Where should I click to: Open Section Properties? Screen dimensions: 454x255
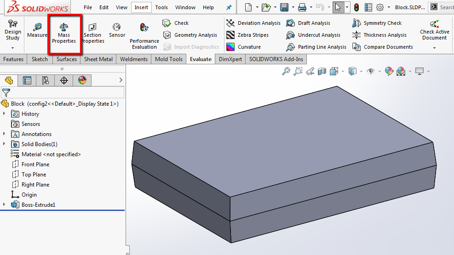click(x=92, y=34)
